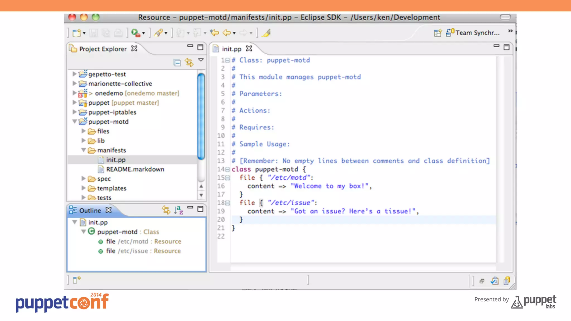This screenshot has height=321, width=571.
Task: Click the Open Perspective icon
Action: [x=438, y=33]
